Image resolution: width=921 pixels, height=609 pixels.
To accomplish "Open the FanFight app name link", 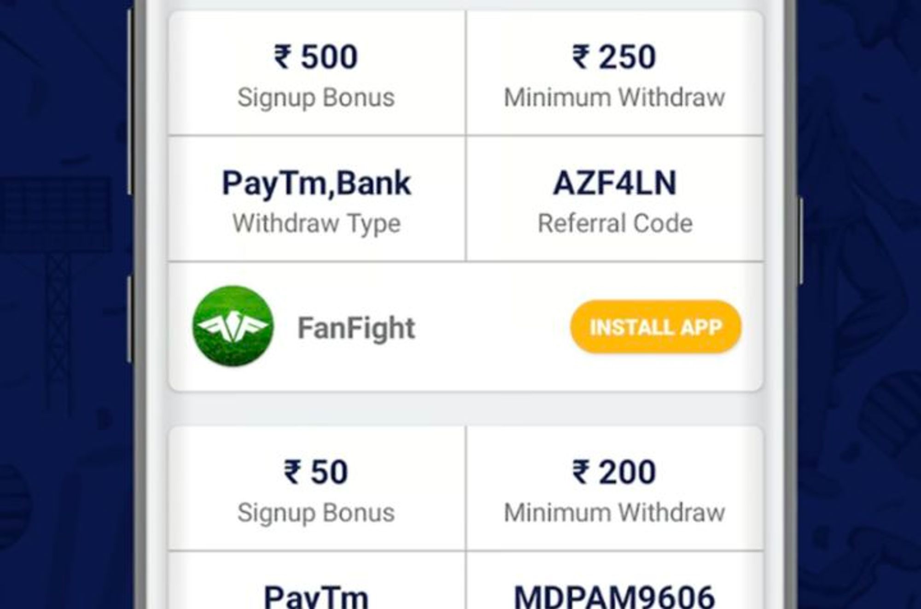I will pyautogui.click(x=356, y=328).
